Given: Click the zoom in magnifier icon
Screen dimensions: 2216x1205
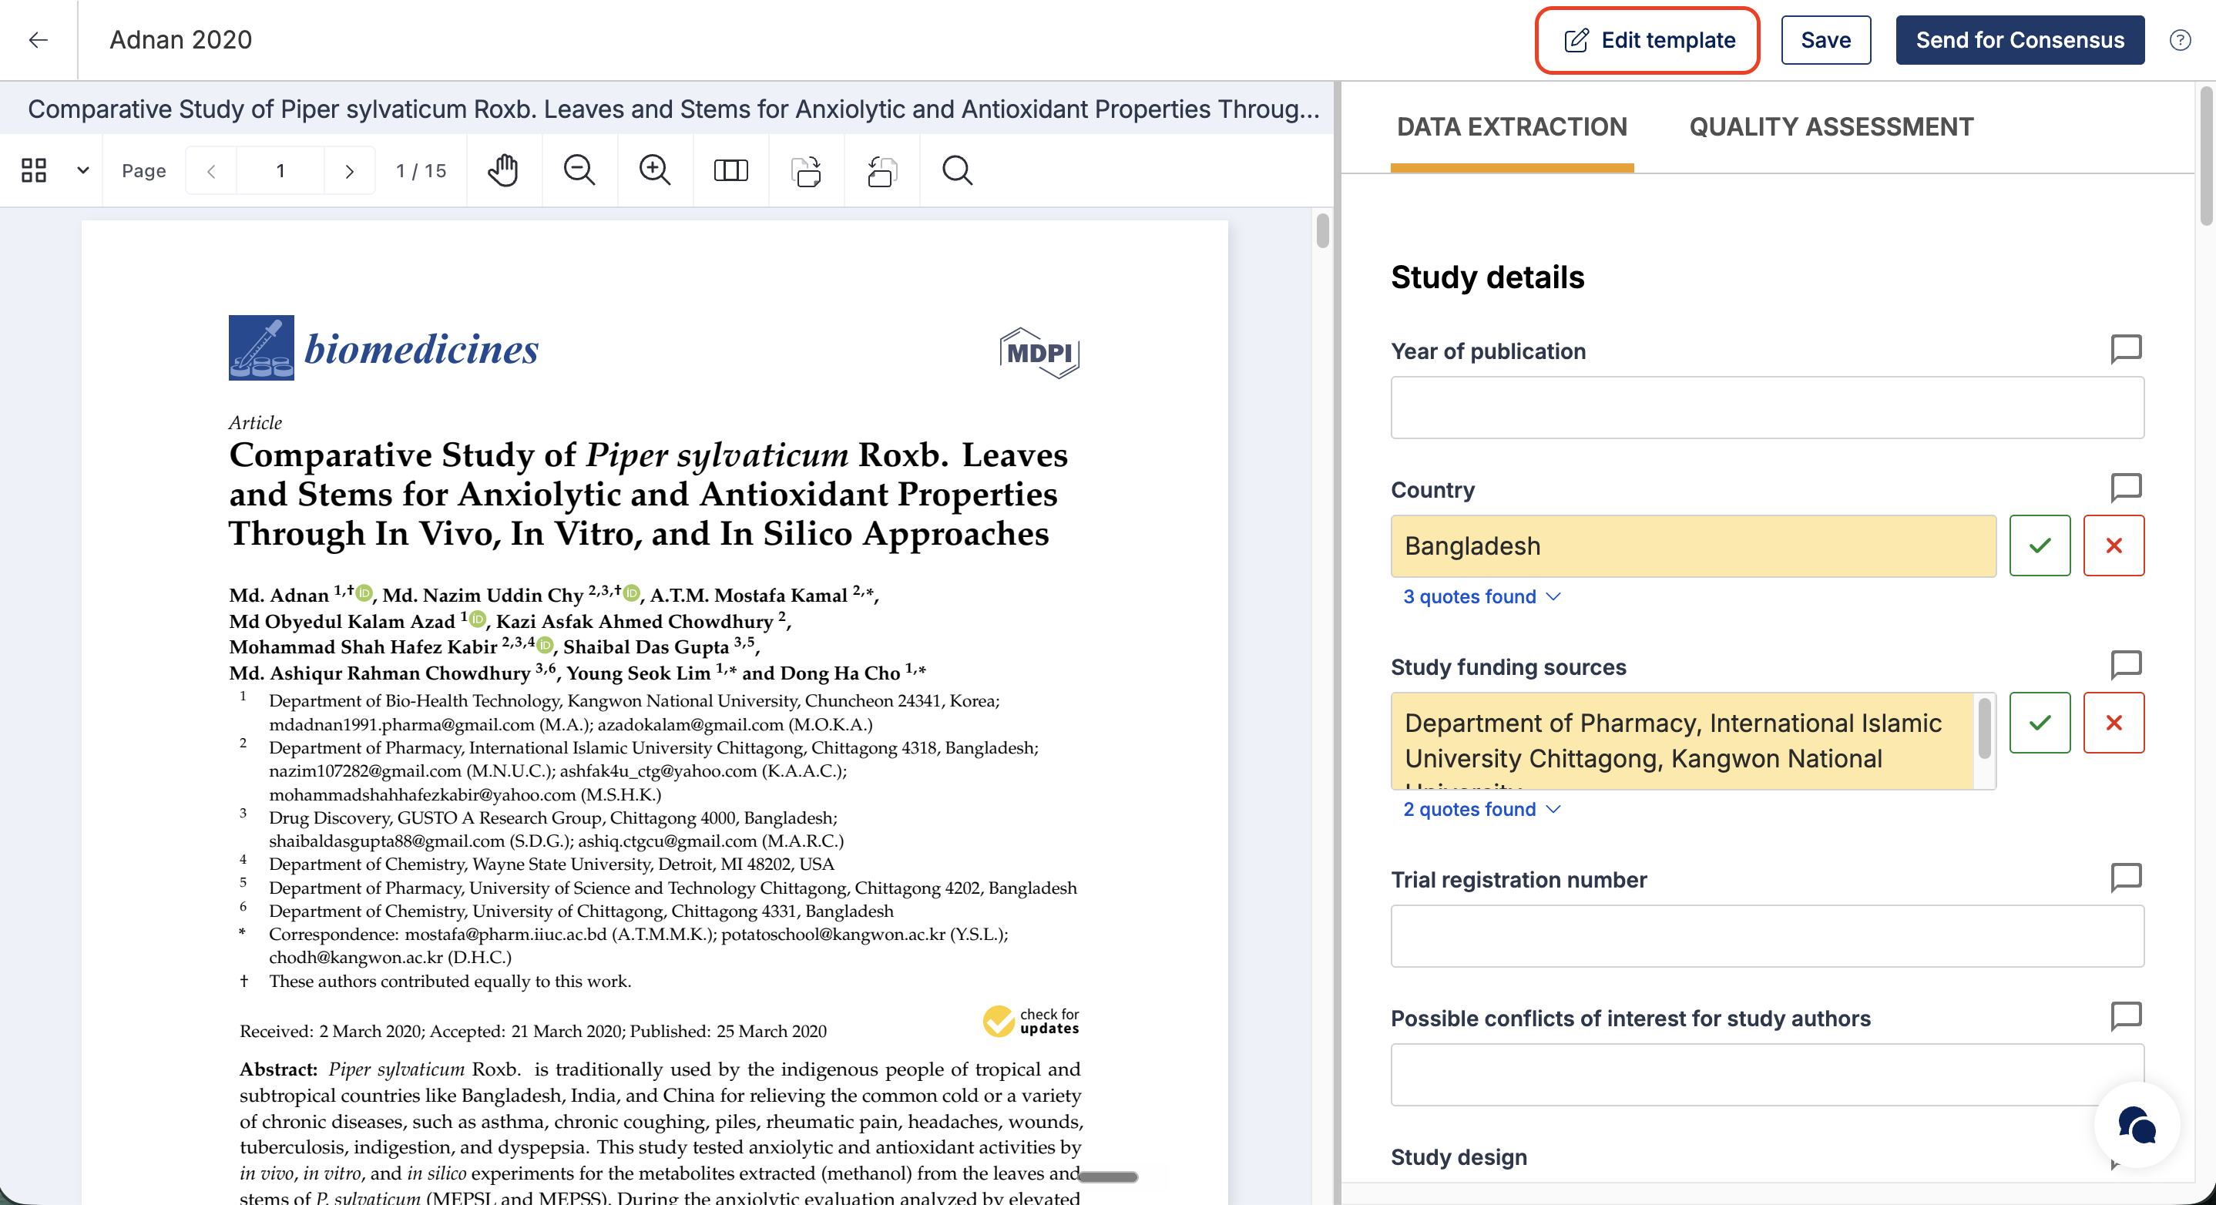Looking at the screenshot, I should point(655,170).
